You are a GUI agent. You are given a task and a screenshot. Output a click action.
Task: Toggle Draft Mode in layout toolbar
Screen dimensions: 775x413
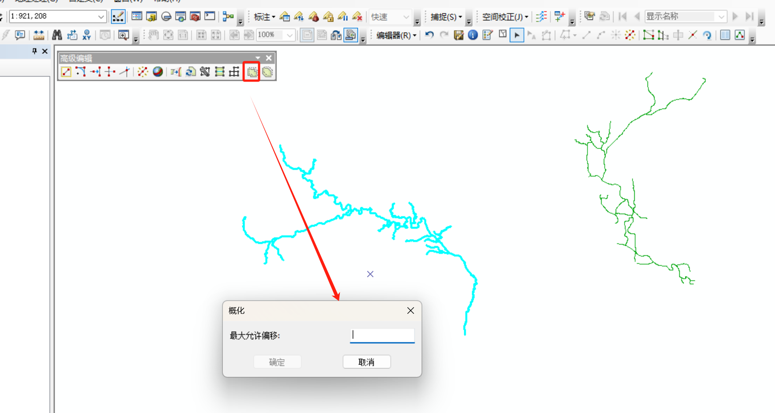pos(307,35)
